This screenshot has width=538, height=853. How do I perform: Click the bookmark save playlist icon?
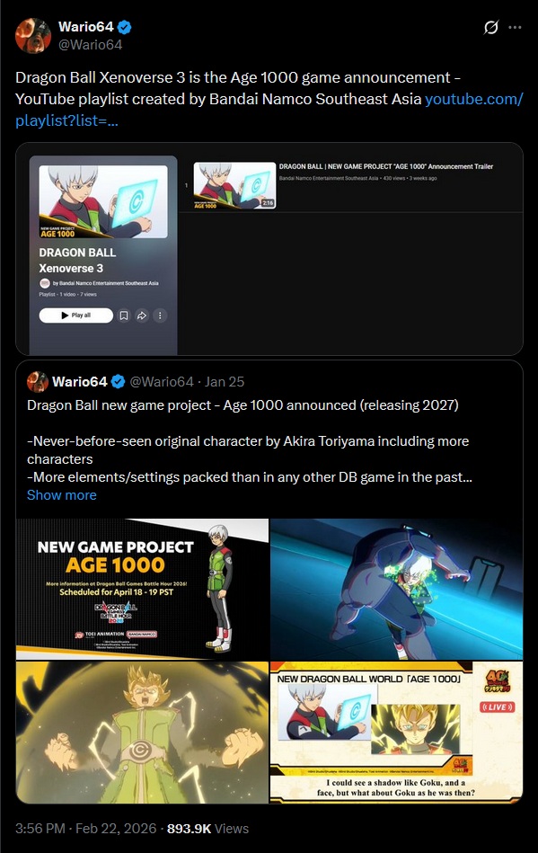click(124, 315)
